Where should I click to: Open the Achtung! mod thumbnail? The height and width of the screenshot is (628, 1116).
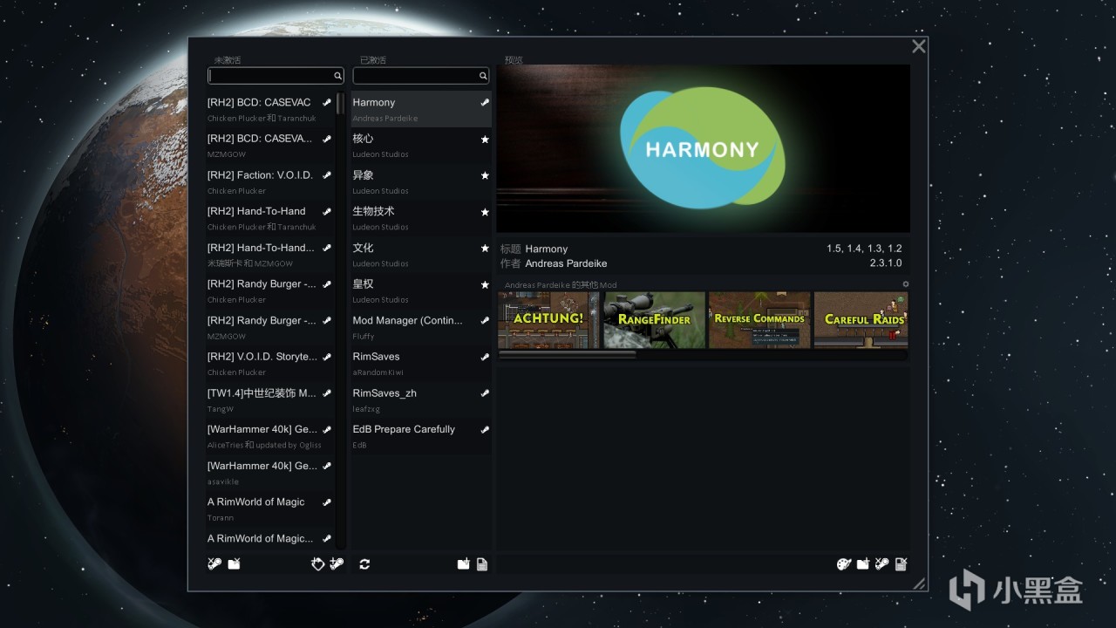click(x=548, y=320)
